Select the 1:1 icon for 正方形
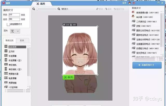166x106 pixels. (x=6, y=51)
